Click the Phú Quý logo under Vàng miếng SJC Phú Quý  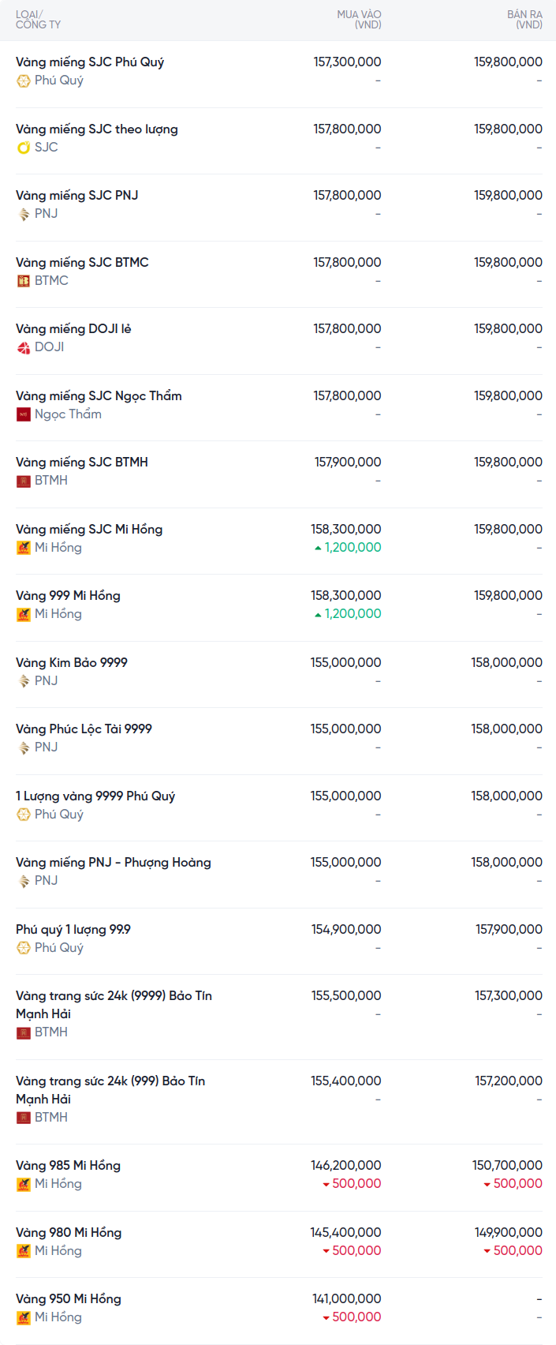[x=24, y=81]
